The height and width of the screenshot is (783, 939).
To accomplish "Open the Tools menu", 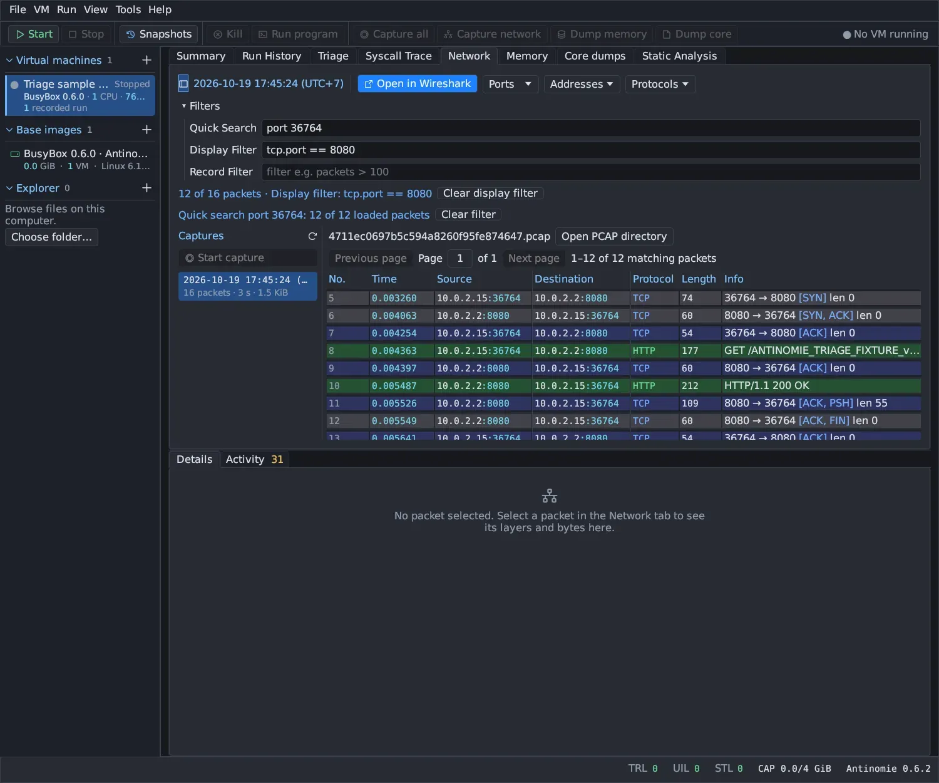I will 128,9.
